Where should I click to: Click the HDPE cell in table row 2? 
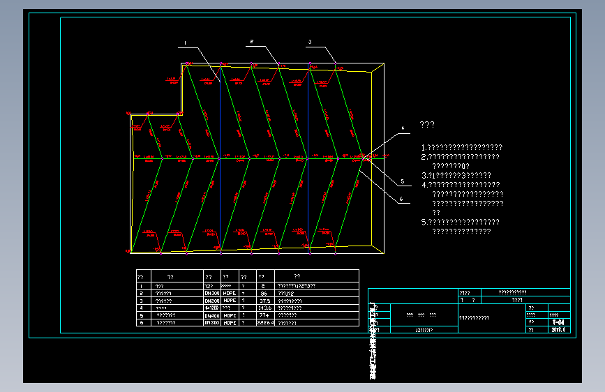pos(230,293)
